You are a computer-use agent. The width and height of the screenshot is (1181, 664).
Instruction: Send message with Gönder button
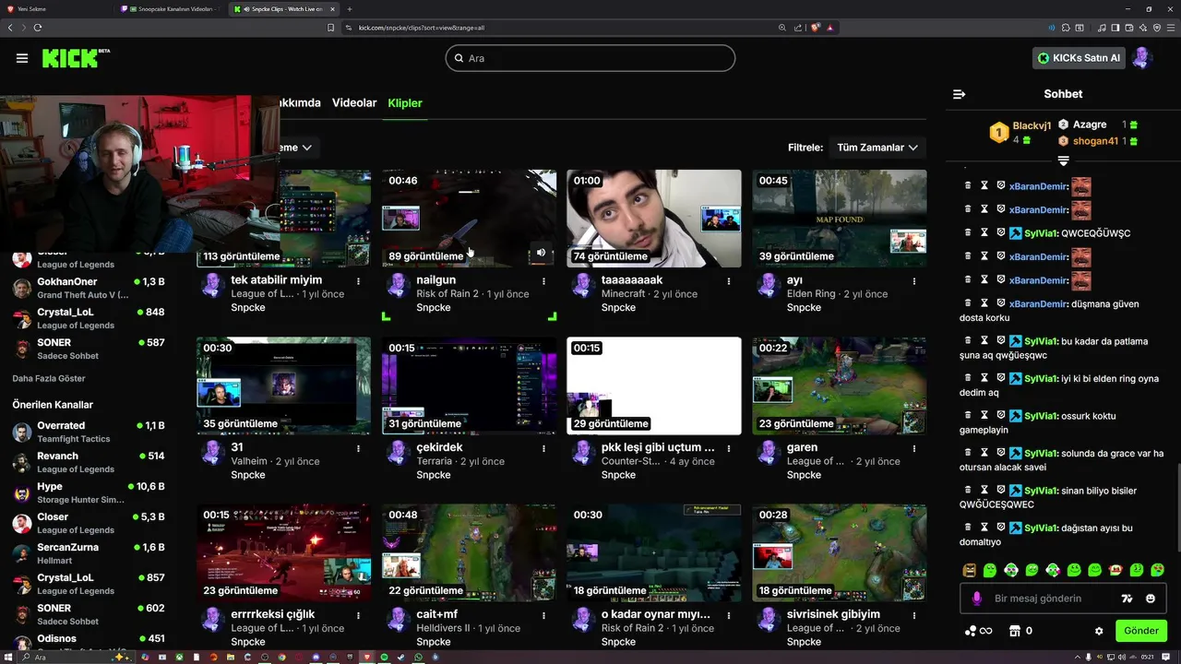coord(1141,631)
